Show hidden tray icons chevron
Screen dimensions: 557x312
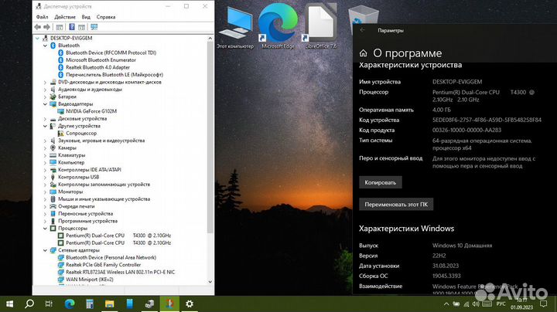point(446,304)
